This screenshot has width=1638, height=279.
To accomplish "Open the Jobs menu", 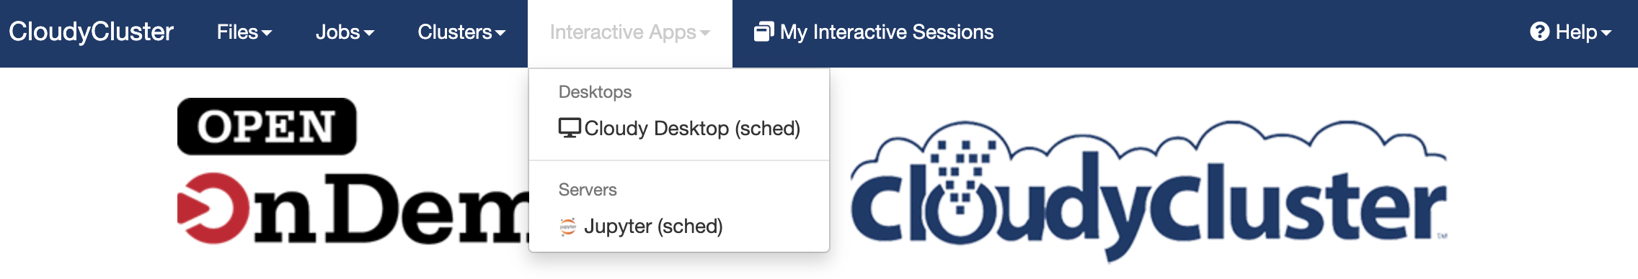I will coord(345,32).
